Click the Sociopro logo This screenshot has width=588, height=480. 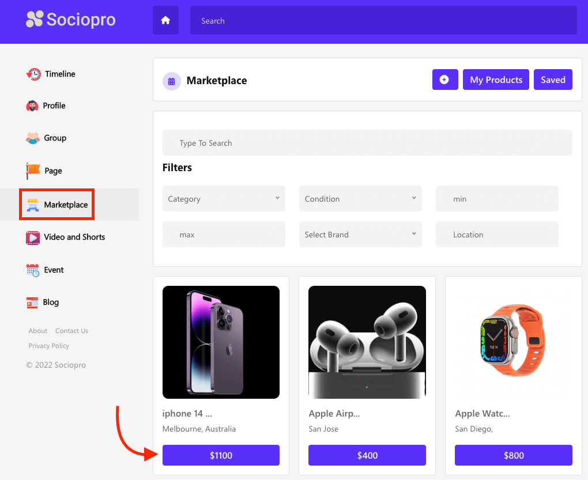coord(70,19)
